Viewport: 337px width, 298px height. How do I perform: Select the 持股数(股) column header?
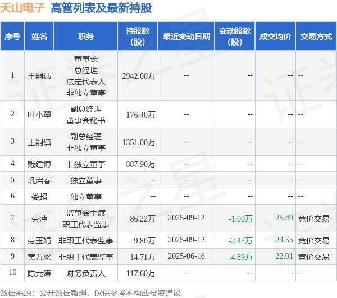(x=138, y=37)
